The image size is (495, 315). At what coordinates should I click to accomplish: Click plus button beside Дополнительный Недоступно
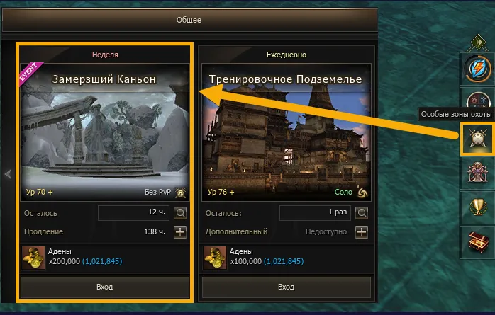[x=362, y=232]
